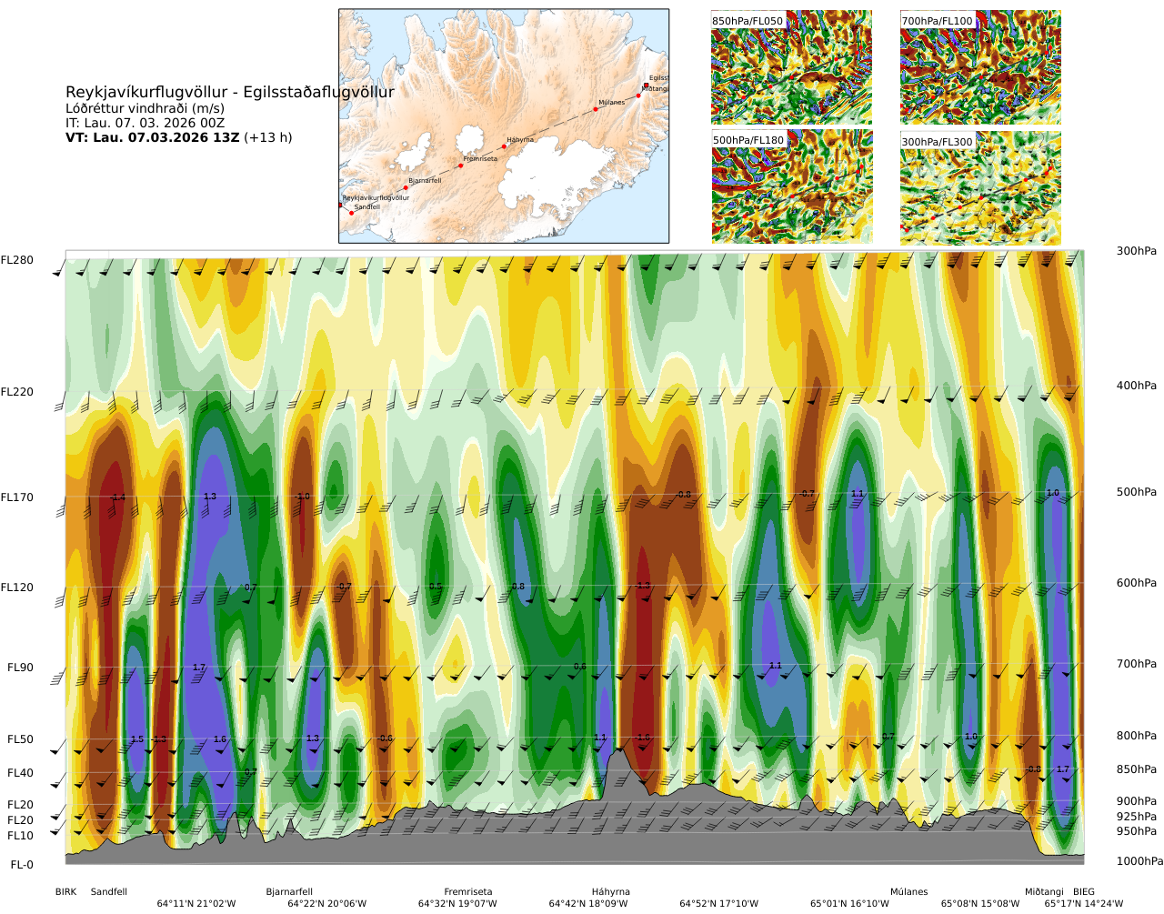Click the Háhyrna red waypoint on the Iceland map
This screenshot has height=914, width=1164.
click(505, 146)
